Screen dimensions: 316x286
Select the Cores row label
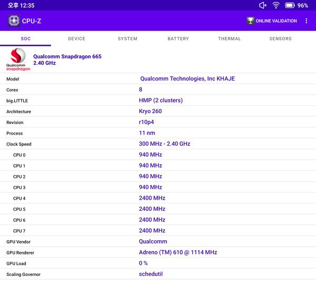(12, 90)
